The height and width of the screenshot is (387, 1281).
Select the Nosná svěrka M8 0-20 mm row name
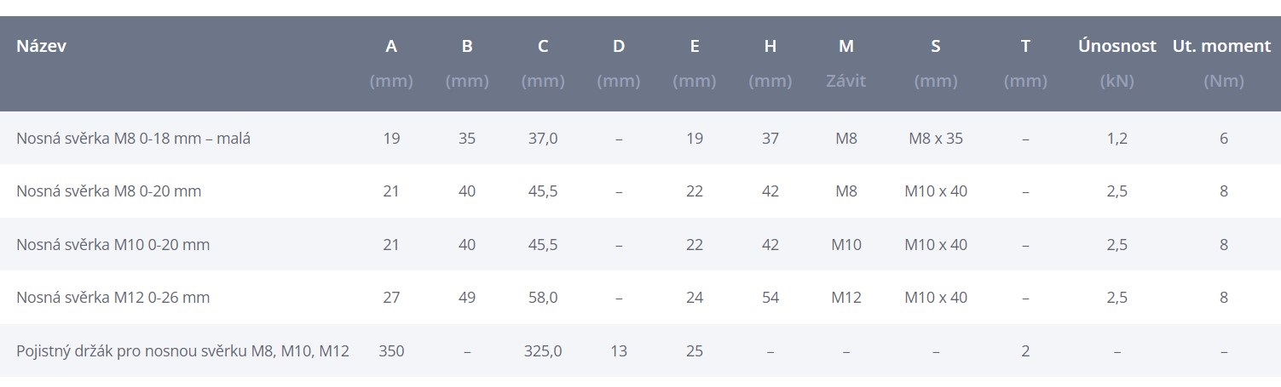point(108,191)
